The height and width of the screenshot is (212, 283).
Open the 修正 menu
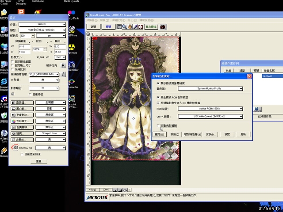(x=132, y=20)
